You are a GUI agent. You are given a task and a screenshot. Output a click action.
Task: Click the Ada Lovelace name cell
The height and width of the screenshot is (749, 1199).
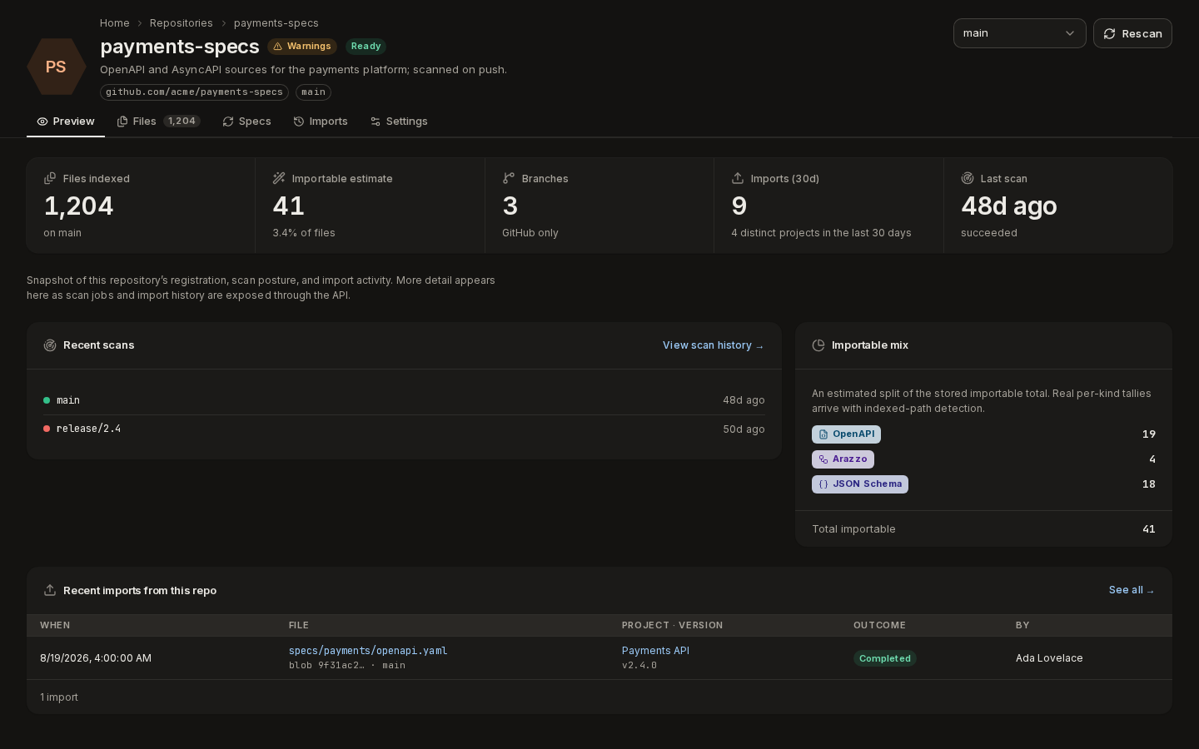click(1049, 658)
